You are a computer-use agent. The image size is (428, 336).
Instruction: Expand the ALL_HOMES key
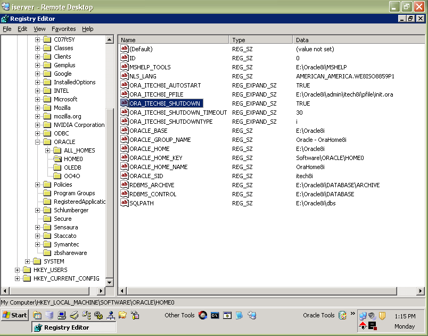coord(48,150)
